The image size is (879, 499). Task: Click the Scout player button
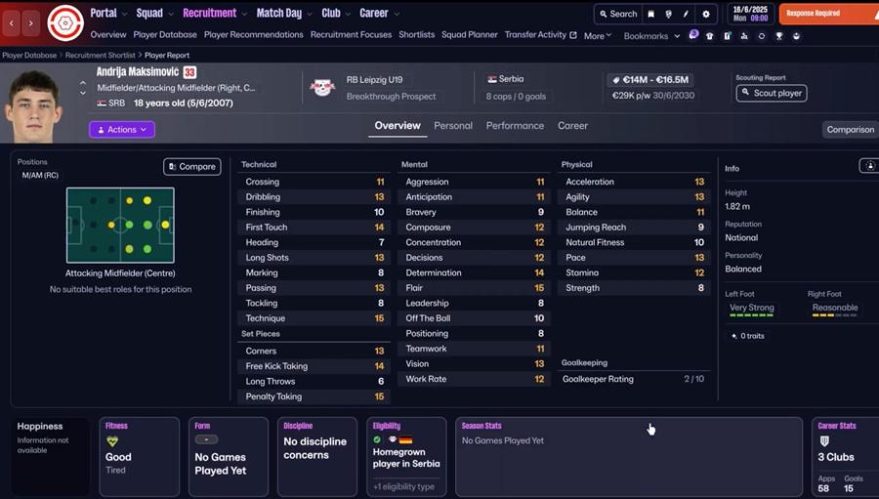coord(771,94)
